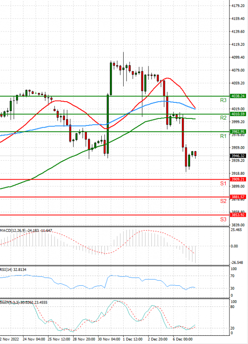The image size is (248, 344).
Task: Select the R3 resistance level label
Action: [223, 100]
